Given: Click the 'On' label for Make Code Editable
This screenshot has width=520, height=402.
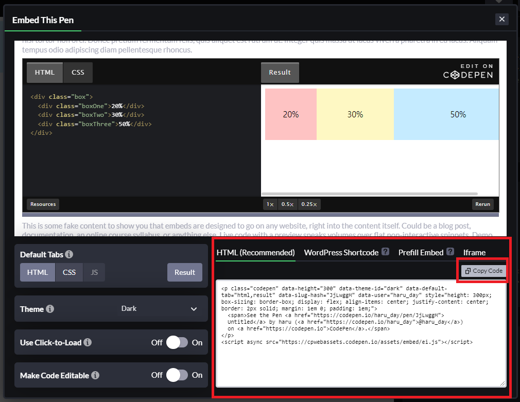Looking at the screenshot, I should click(197, 375).
